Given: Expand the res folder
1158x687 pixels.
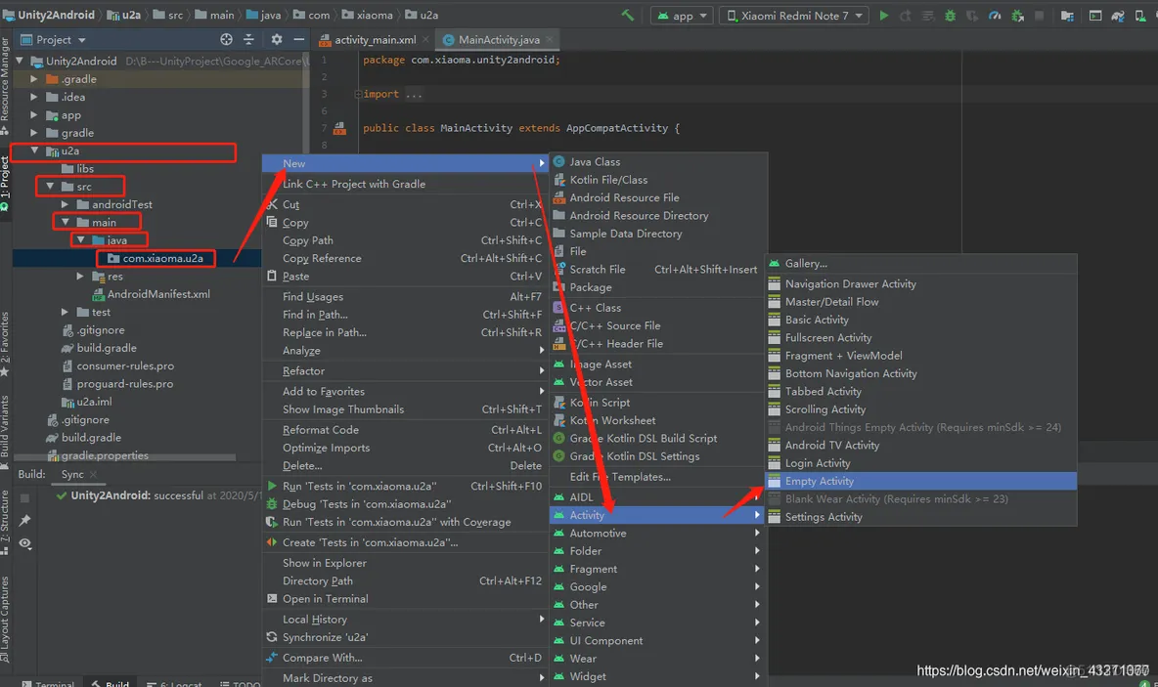Looking at the screenshot, I should (x=80, y=276).
